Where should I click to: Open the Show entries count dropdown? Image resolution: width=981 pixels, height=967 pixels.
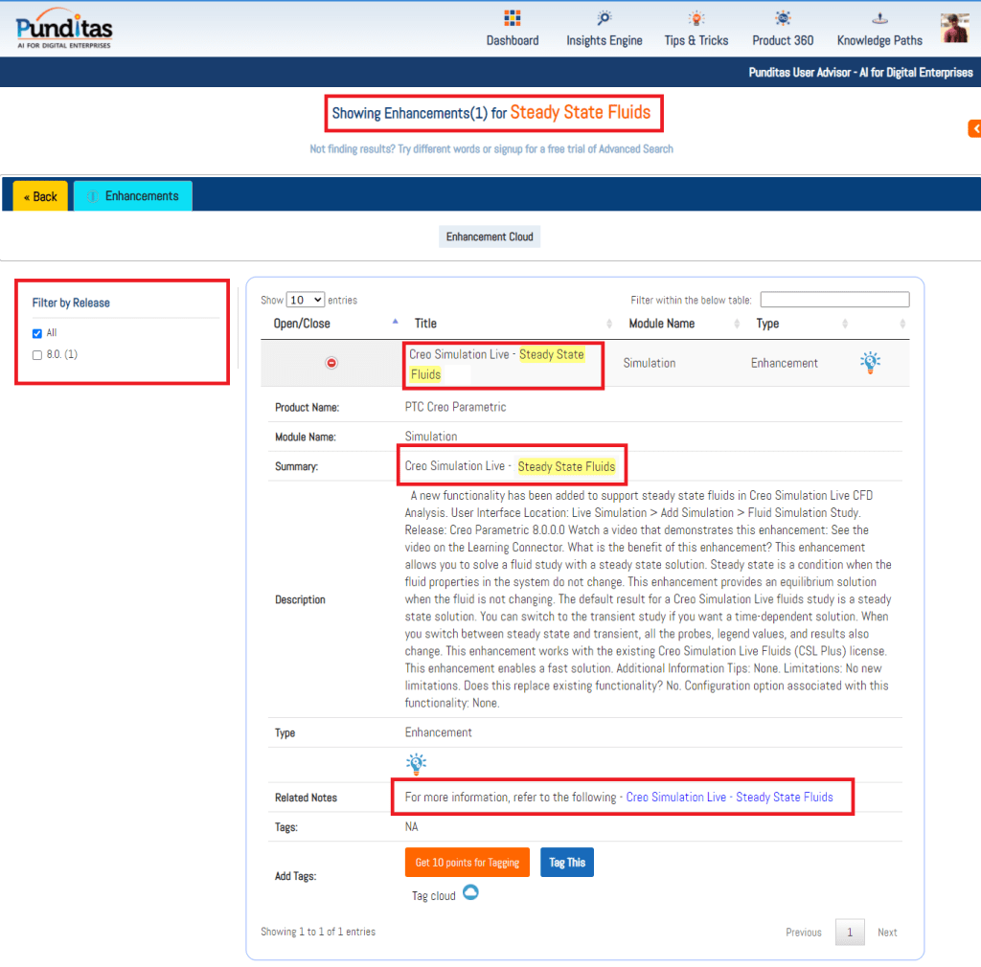(306, 300)
